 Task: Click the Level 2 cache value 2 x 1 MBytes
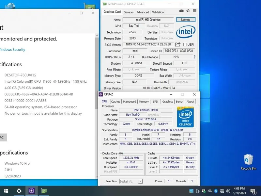[x=171, y=167]
